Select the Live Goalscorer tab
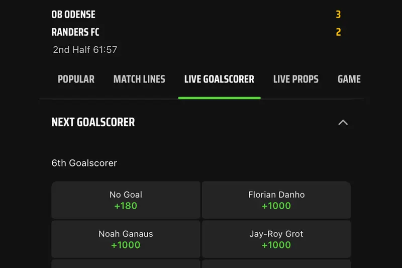 [219, 79]
